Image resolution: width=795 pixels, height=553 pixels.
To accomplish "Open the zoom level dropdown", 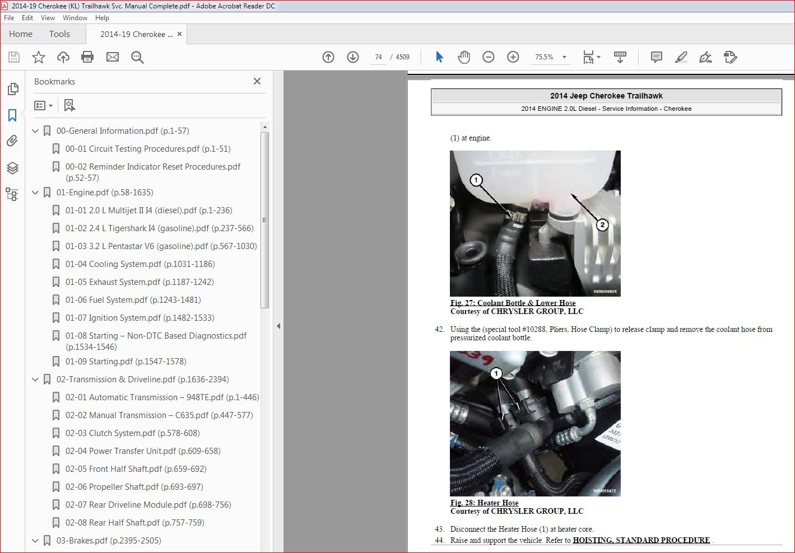I will 564,57.
